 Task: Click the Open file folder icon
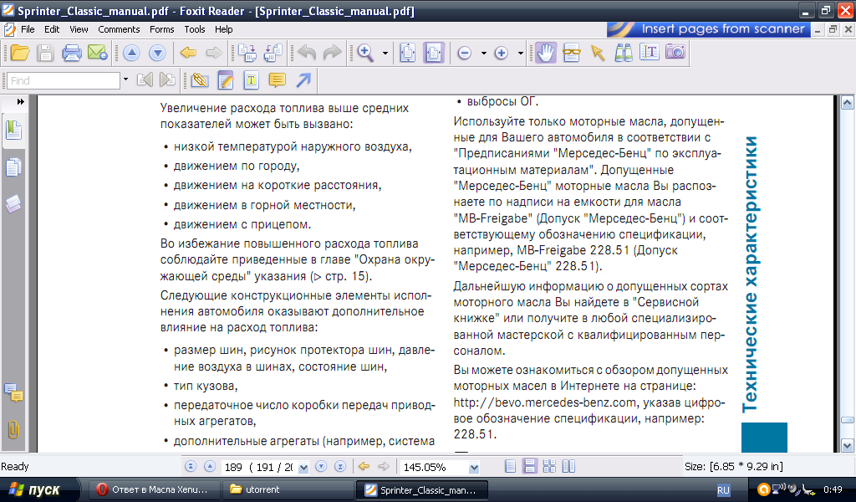20,53
